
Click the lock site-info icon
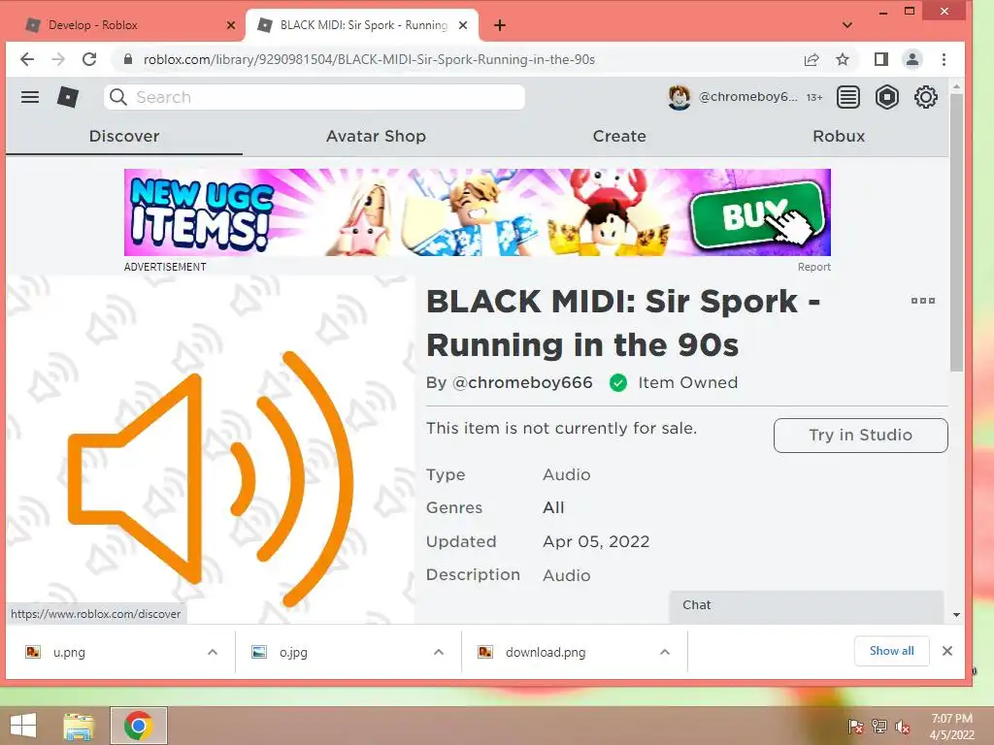[x=128, y=59]
